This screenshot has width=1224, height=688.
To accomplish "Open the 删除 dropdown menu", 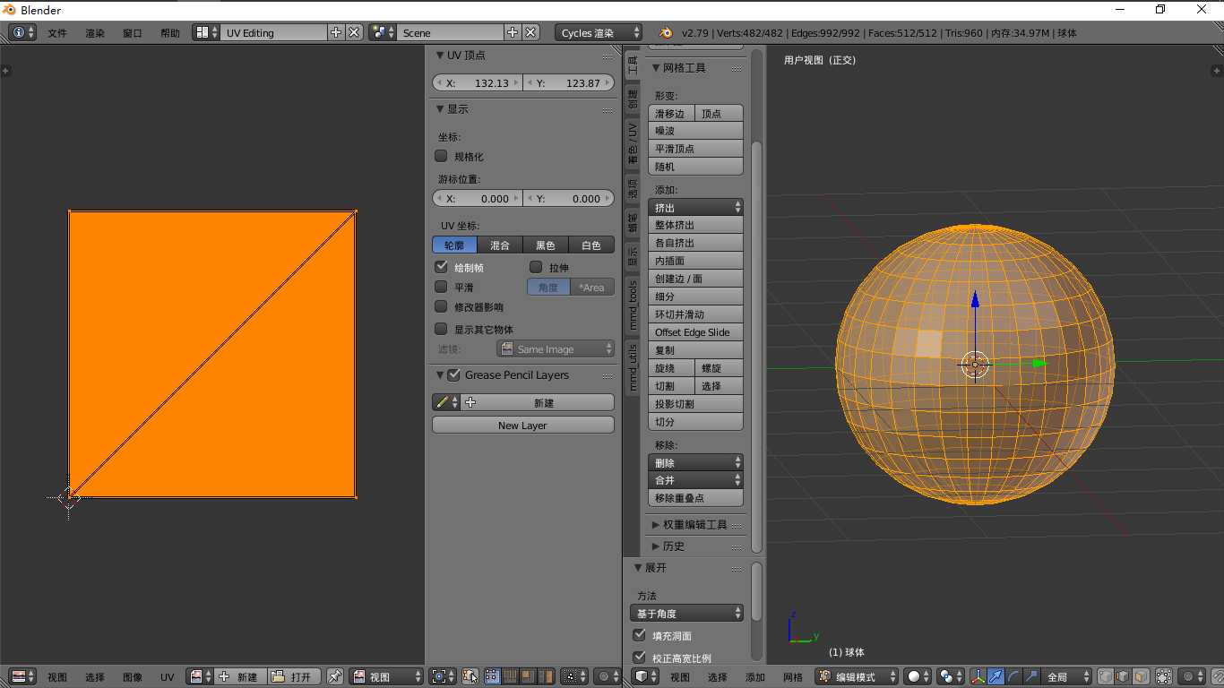I will [x=695, y=462].
